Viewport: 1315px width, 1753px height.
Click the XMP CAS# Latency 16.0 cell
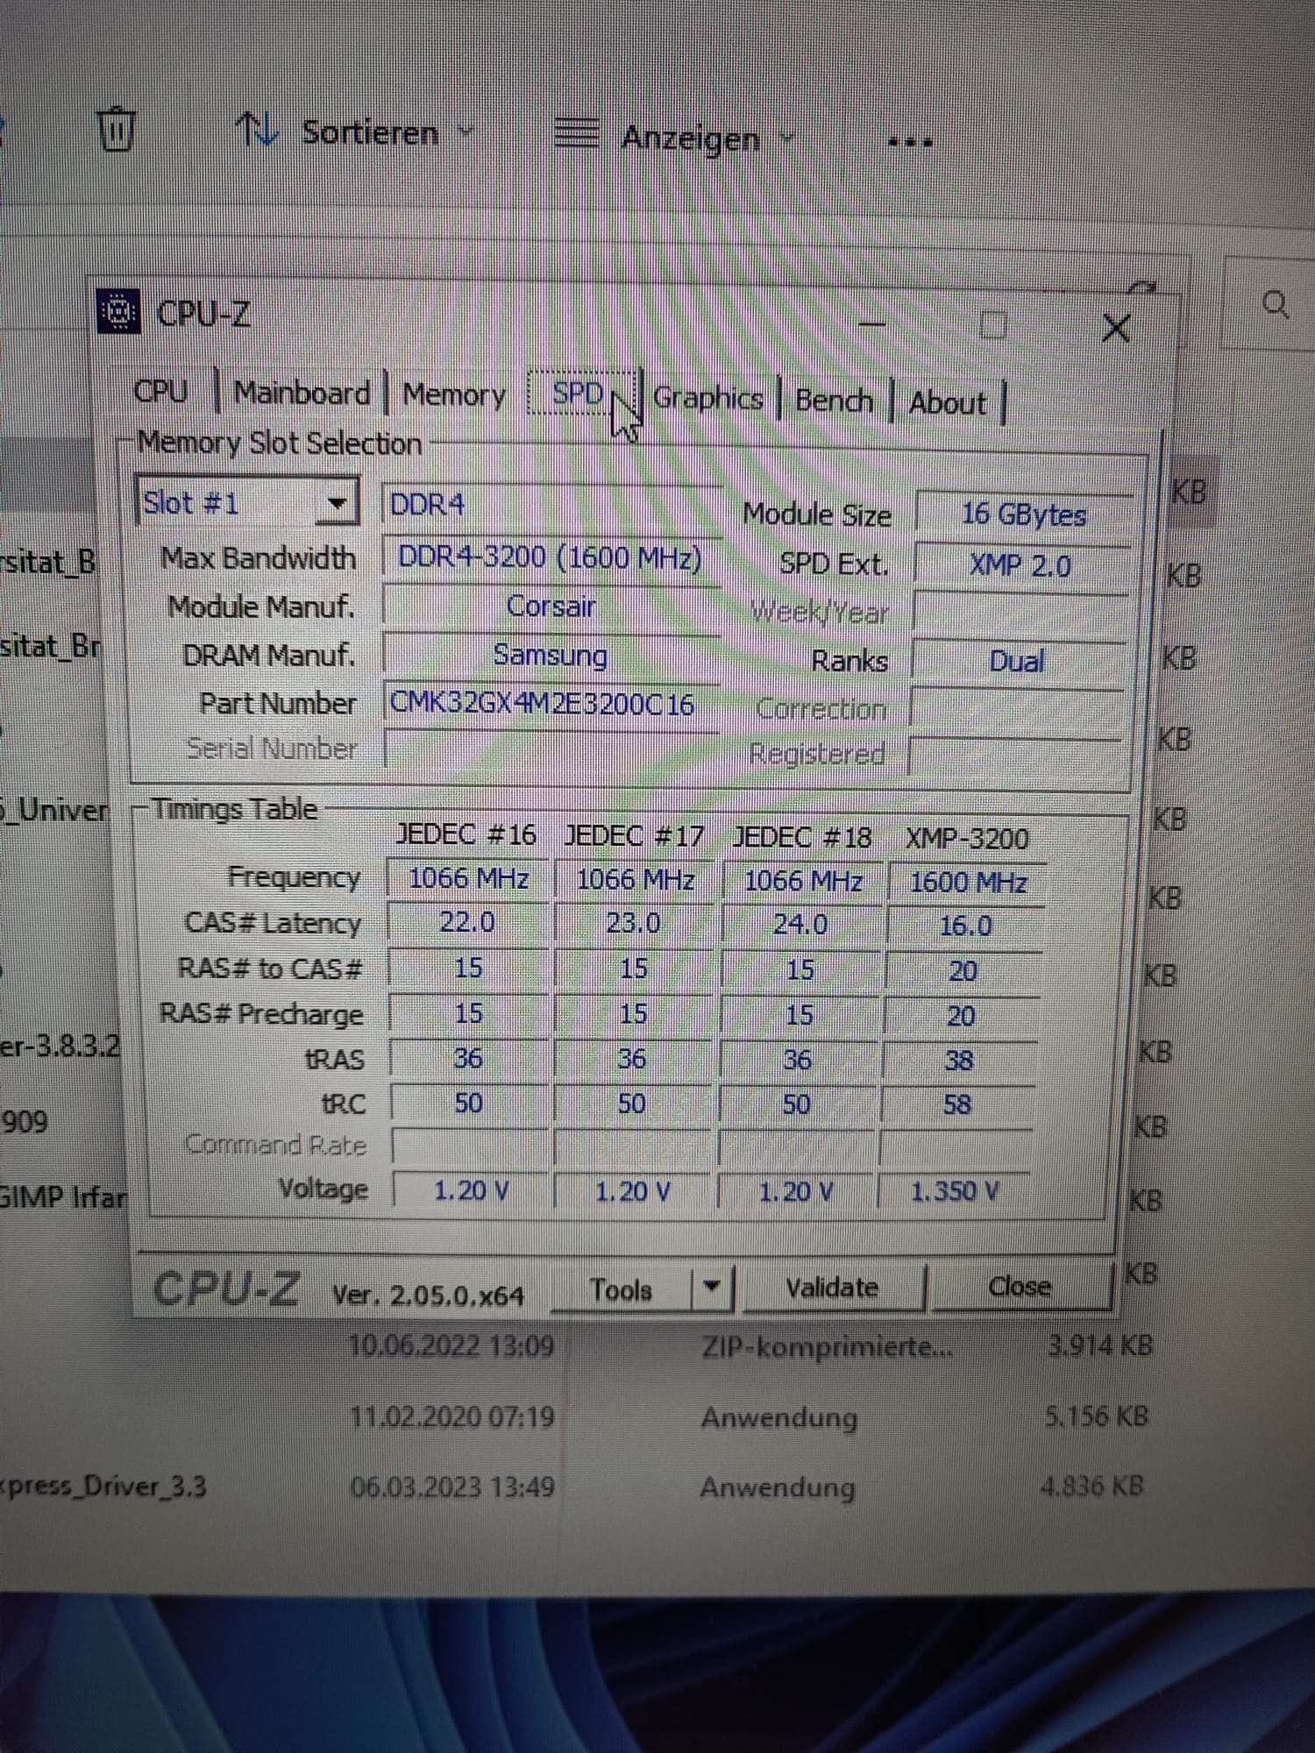966,926
